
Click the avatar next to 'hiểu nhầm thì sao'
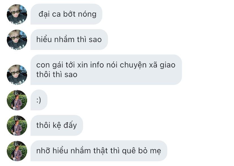(17, 40)
